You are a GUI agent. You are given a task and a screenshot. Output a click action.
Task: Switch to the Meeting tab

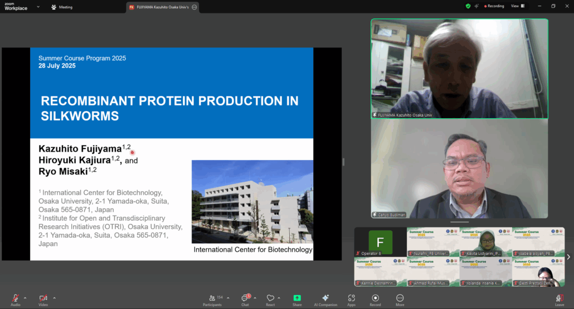pos(62,7)
